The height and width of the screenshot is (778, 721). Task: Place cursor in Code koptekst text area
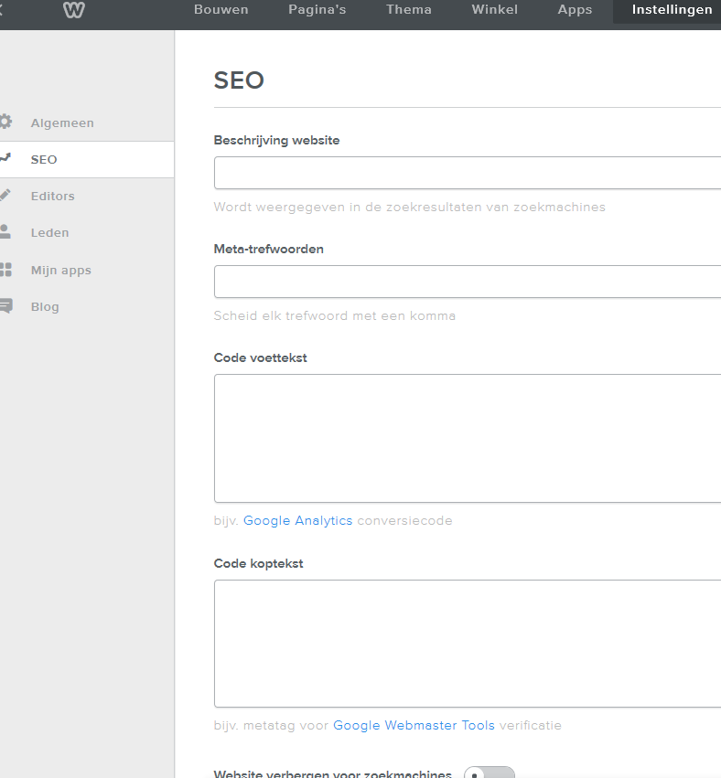click(x=467, y=643)
